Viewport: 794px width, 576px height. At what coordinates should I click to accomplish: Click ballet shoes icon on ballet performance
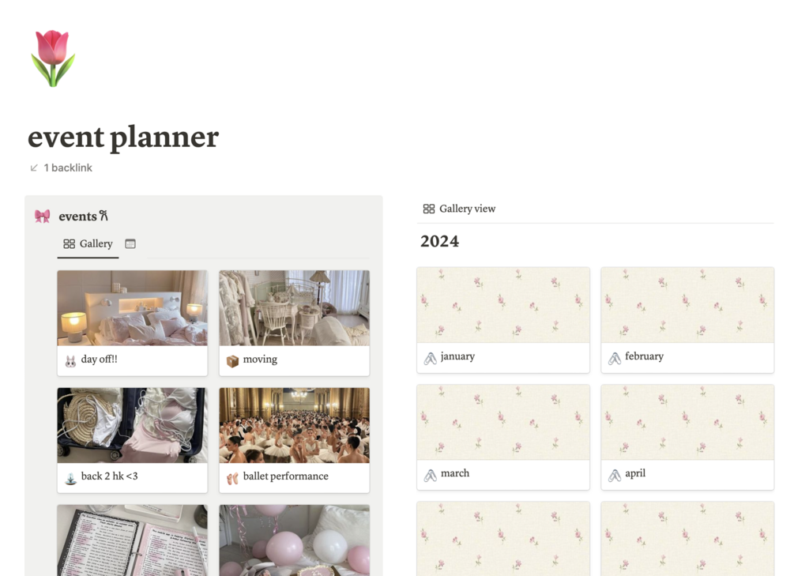(x=232, y=478)
